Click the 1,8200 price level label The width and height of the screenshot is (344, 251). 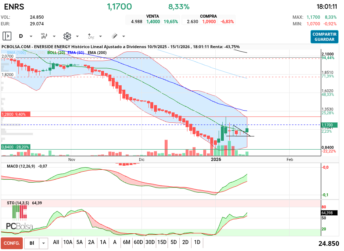pos(7,75)
